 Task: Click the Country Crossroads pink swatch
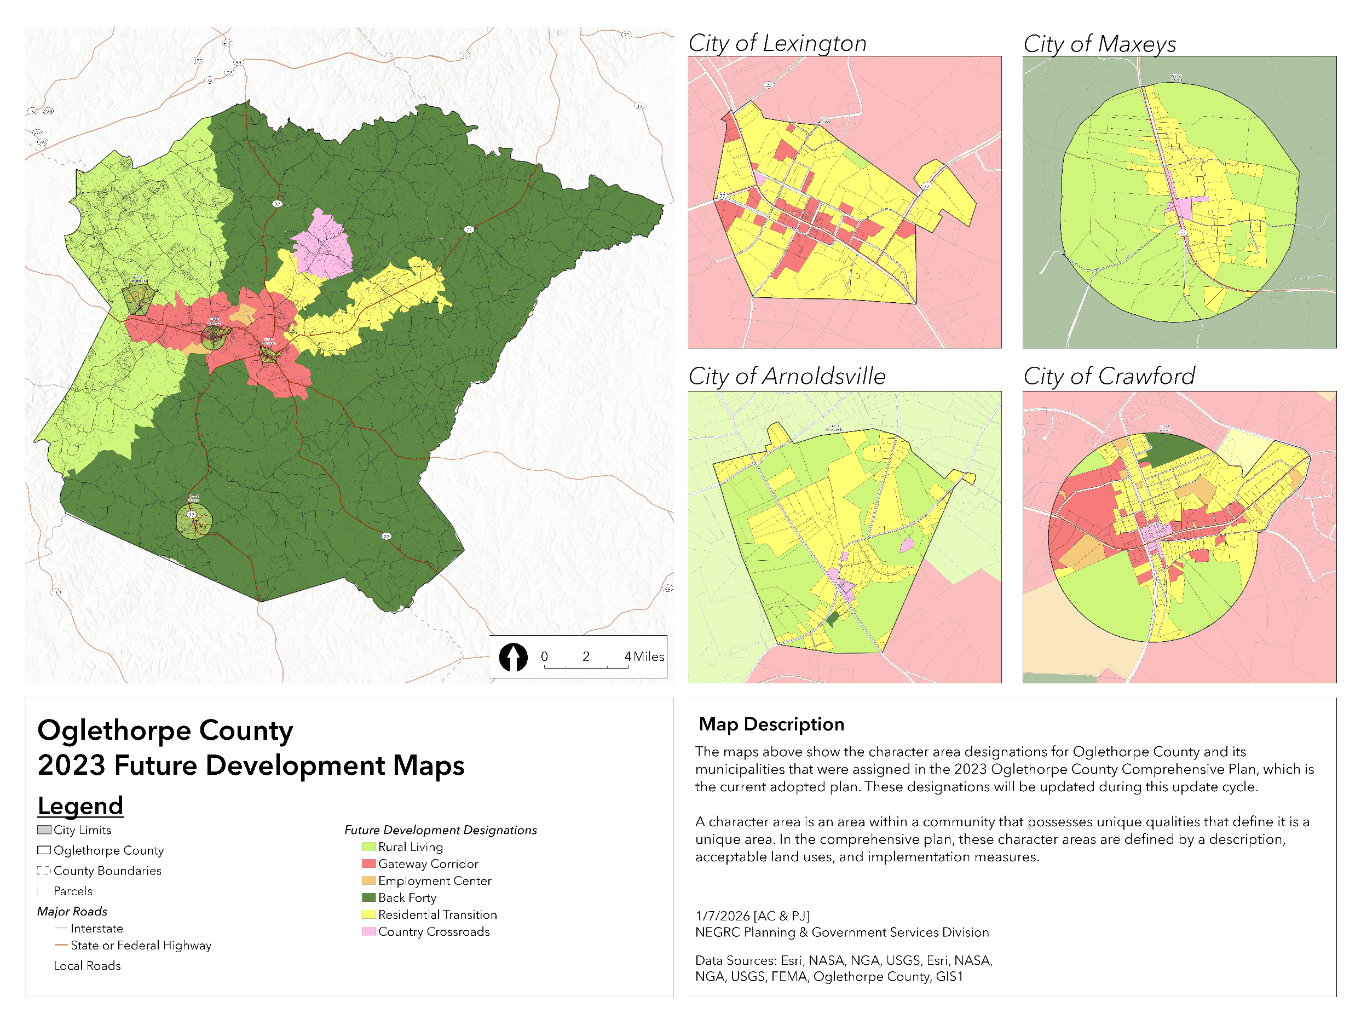(x=368, y=931)
